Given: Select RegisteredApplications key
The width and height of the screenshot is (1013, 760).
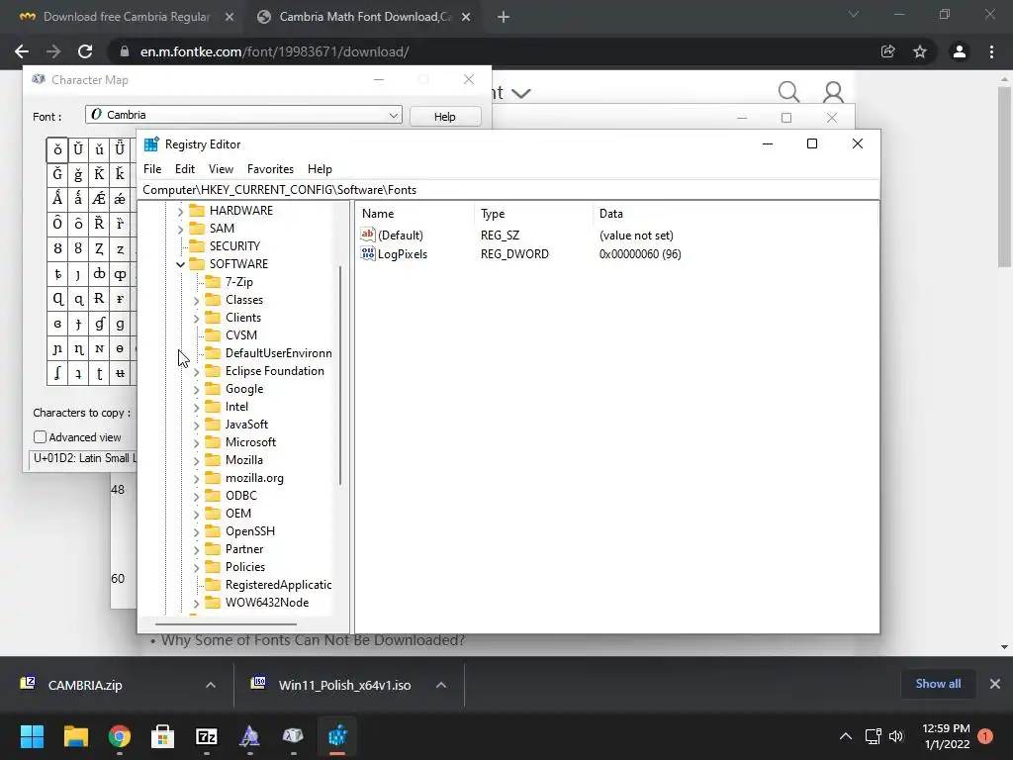Looking at the screenshot, I should (278, 585).
